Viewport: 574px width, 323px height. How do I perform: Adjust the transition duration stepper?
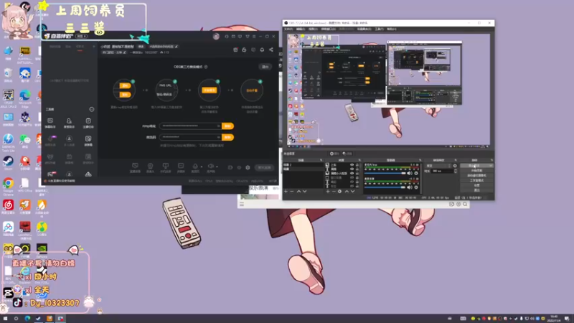click(x=456, y=171)
